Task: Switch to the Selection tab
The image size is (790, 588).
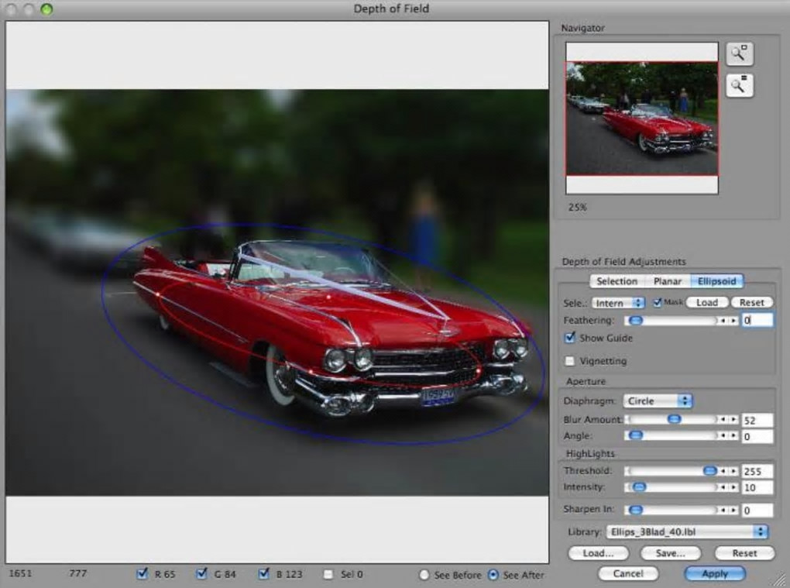Action: pyautogui.click(x=617, y=281)
